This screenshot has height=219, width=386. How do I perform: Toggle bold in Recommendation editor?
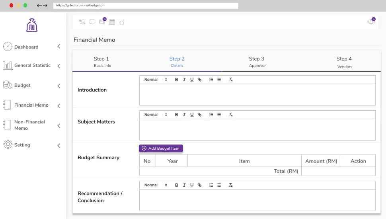pyautogui.click(x=177, y=185)
